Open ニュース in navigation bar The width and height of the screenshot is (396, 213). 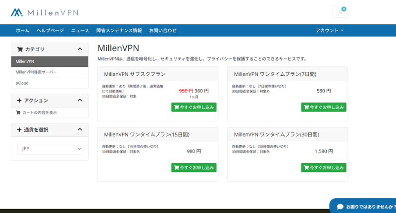click(80, 30)
